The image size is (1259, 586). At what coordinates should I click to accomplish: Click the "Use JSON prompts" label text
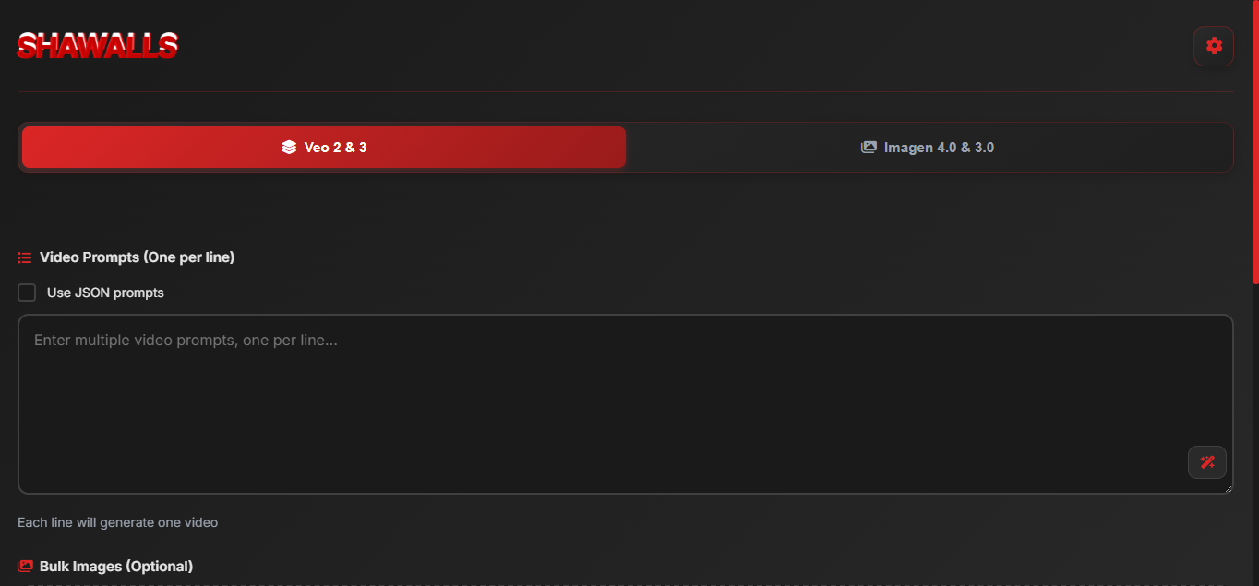[x=105, y=293]
